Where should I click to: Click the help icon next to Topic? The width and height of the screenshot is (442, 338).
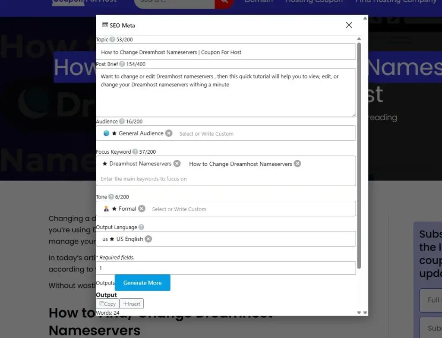112,40
